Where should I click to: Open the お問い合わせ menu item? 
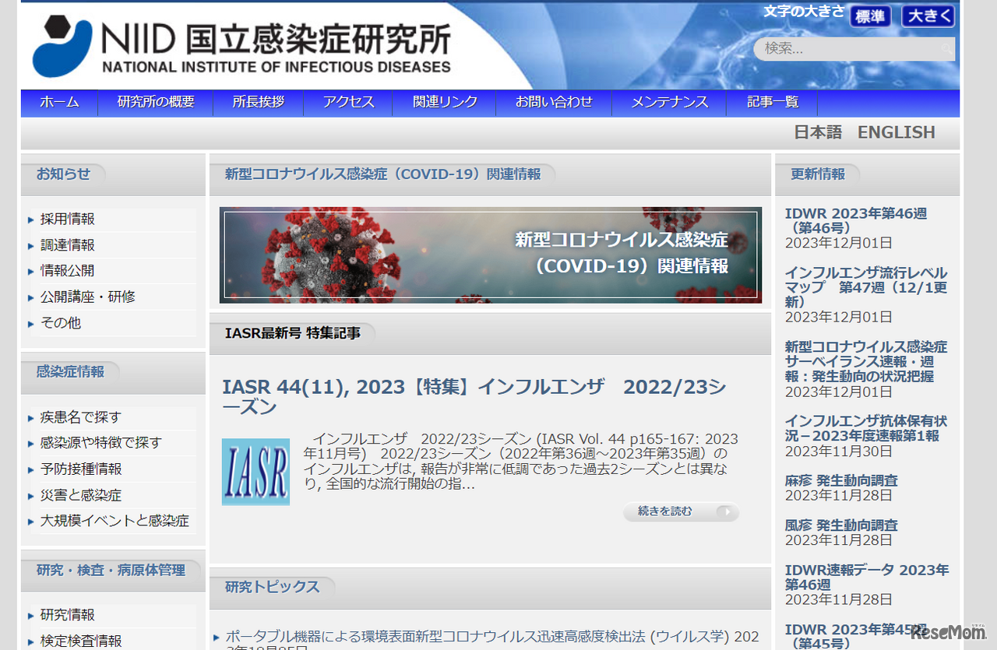[x=554, y=102]
